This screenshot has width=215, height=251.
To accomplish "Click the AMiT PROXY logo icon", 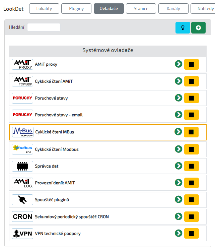I will click(x=22, y=64).
